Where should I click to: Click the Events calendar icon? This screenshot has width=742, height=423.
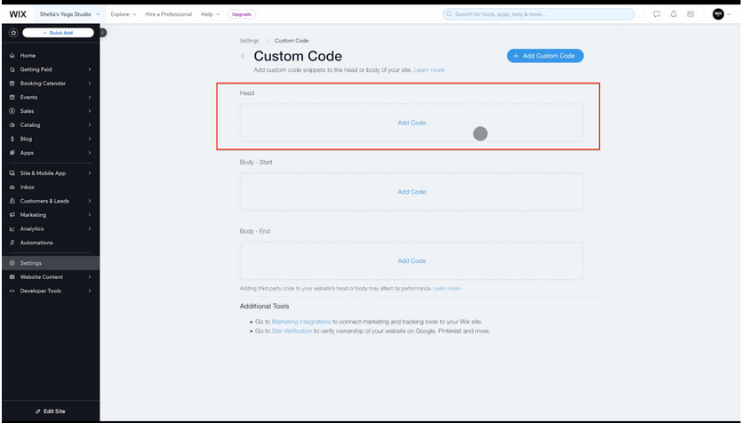click(x=12, y=97)
